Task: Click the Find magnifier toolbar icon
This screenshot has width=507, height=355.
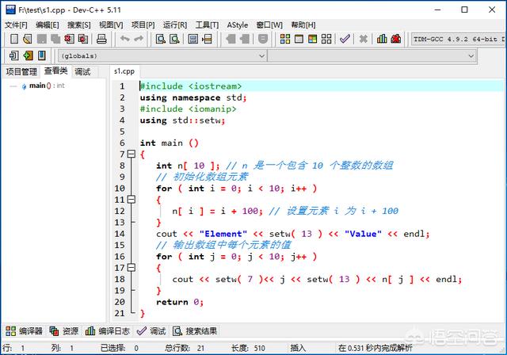Action: tap(160, 39)
